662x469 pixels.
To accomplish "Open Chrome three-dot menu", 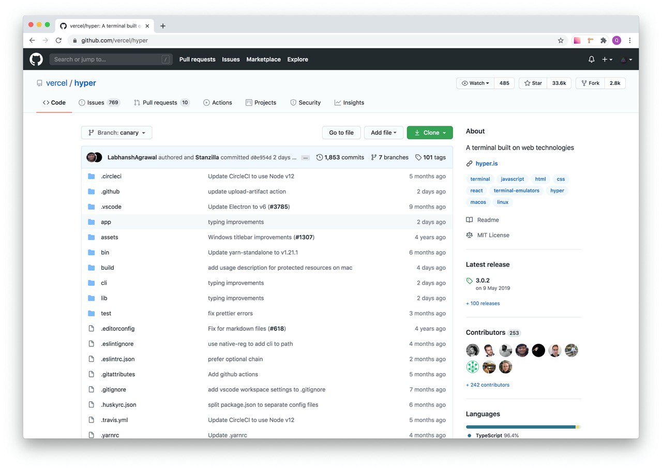I will (630, 40).
